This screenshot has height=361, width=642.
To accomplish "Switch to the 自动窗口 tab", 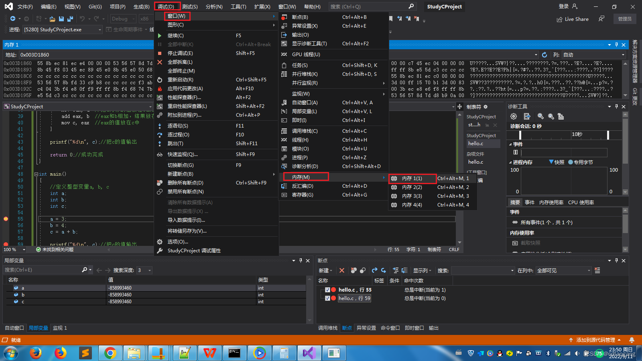I will [x=14, y=328].
